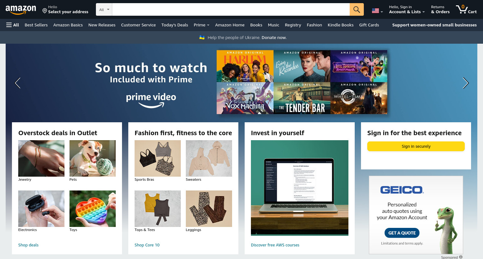This screenshot has height=259, width=483.
Task: Click the Hotel Transylvania Transformania poster
Action: tap(359, 66)
